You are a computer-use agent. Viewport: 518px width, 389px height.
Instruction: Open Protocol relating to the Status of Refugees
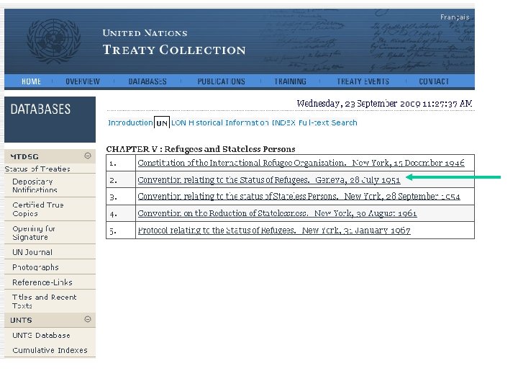[x=274, y=231]
